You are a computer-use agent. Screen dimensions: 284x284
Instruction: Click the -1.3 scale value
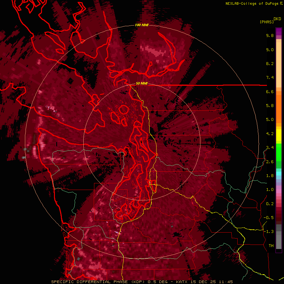coord(269,232)
